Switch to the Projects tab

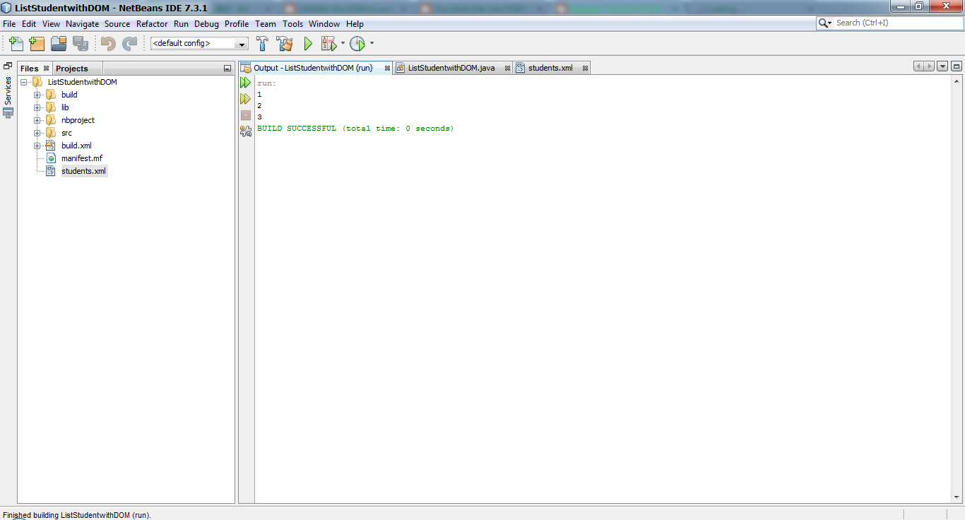tap(72, 69)
